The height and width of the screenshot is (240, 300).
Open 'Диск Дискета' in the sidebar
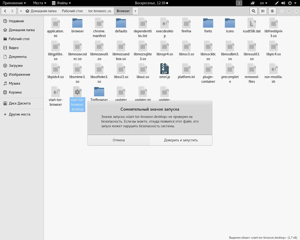coord(22,103)
